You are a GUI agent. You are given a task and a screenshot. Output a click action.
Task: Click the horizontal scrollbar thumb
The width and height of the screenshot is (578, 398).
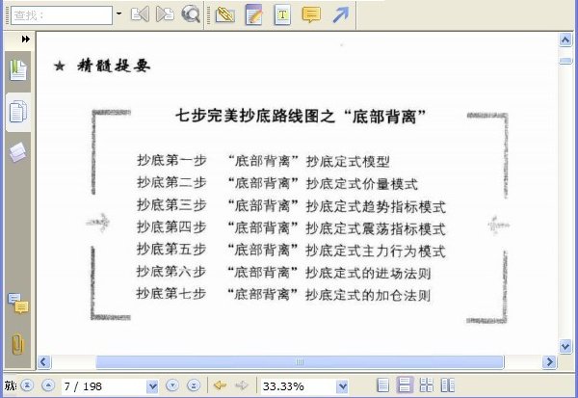300,361
